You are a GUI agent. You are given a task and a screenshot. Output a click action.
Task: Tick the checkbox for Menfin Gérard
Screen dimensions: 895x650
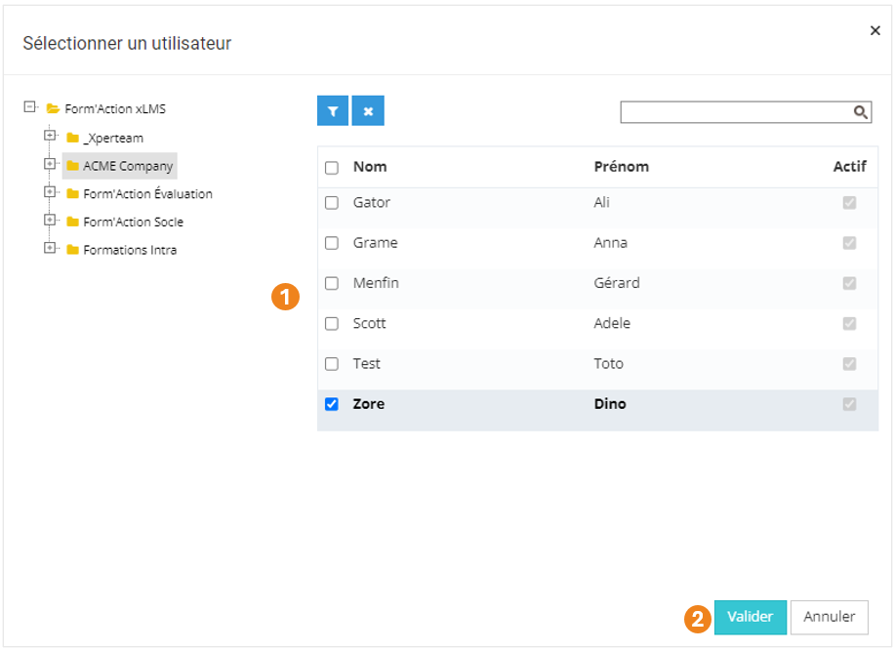[x=332, y=283]
